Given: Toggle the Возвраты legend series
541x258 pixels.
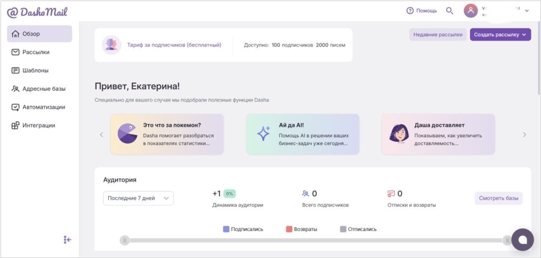Looking at the screenshot, I should click(301, 229).
